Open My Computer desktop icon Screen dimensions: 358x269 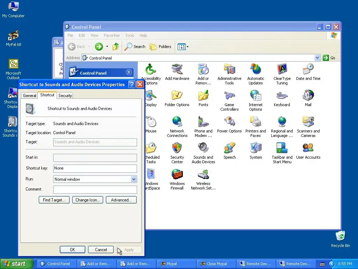click(x=13, y=9)
